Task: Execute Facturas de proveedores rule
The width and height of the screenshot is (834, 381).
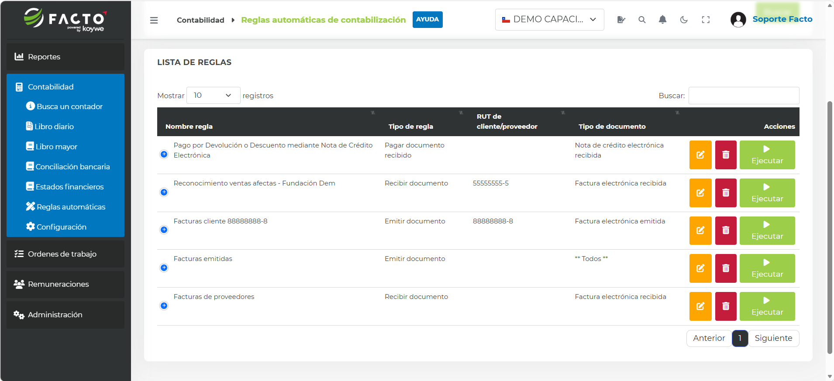Action: (x=767, y=306)
